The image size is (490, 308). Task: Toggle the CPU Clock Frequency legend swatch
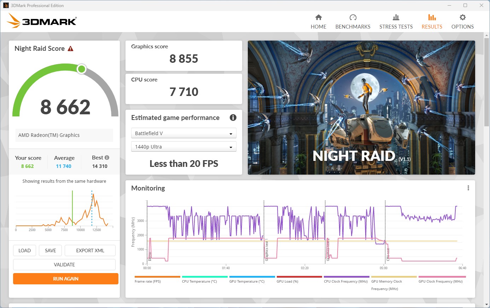point(346,277)
